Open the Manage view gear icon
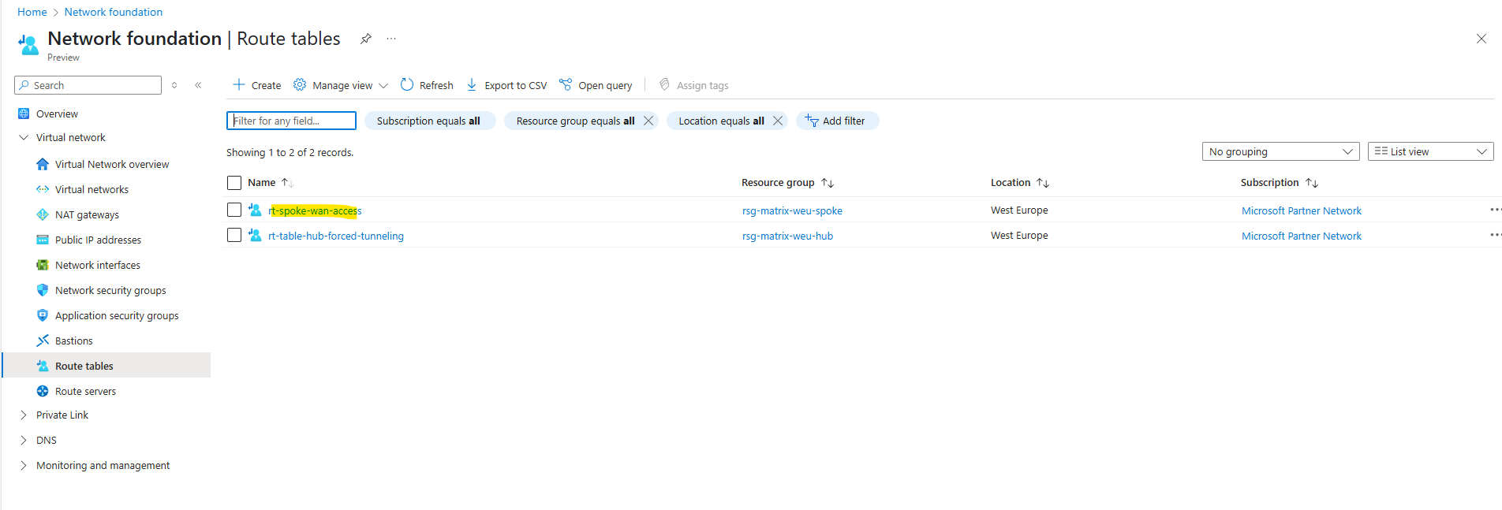The height and width of the screenshot is (510, 1502). pyautogui.click(x=300, y=84)
